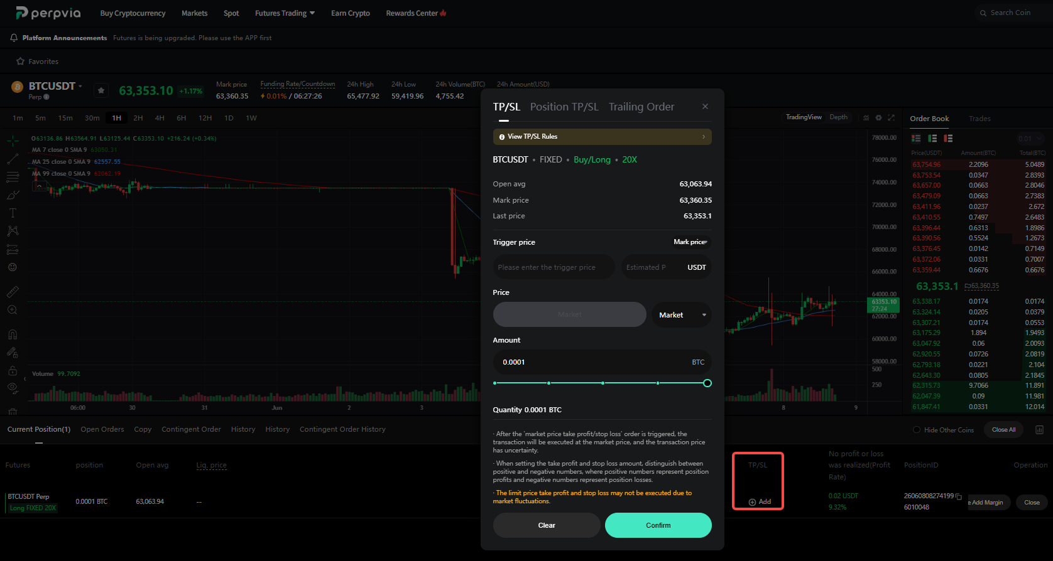Enable Hide Other Coins option
The width and height of the screenshot is (1053, 561).
tap(917, 430)
